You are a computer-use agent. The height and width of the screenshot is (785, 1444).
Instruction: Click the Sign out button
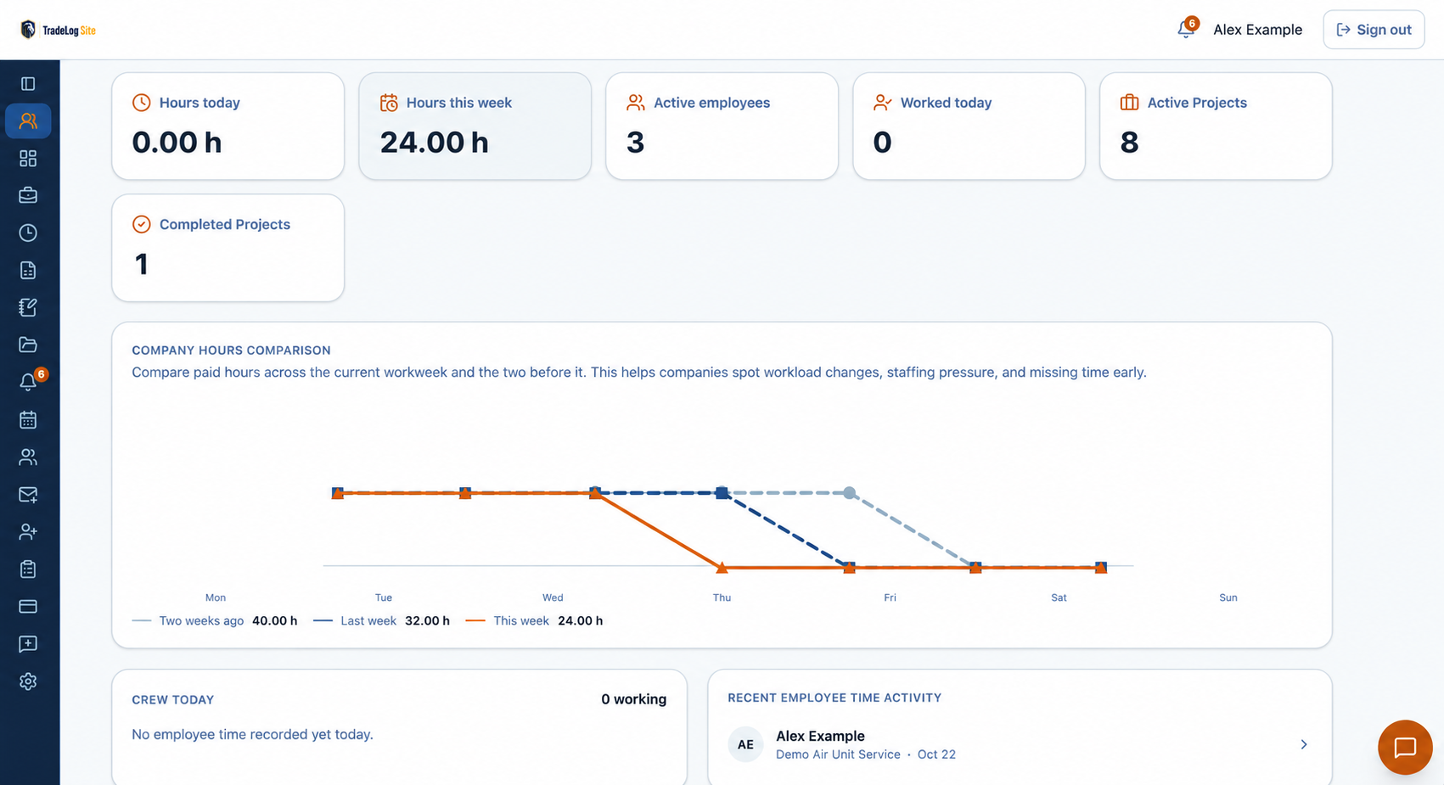[x=1374, y=30]
